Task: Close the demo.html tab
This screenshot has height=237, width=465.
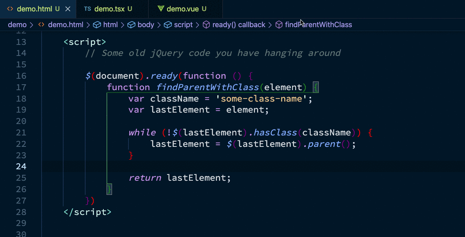Action: pos(68,9)
